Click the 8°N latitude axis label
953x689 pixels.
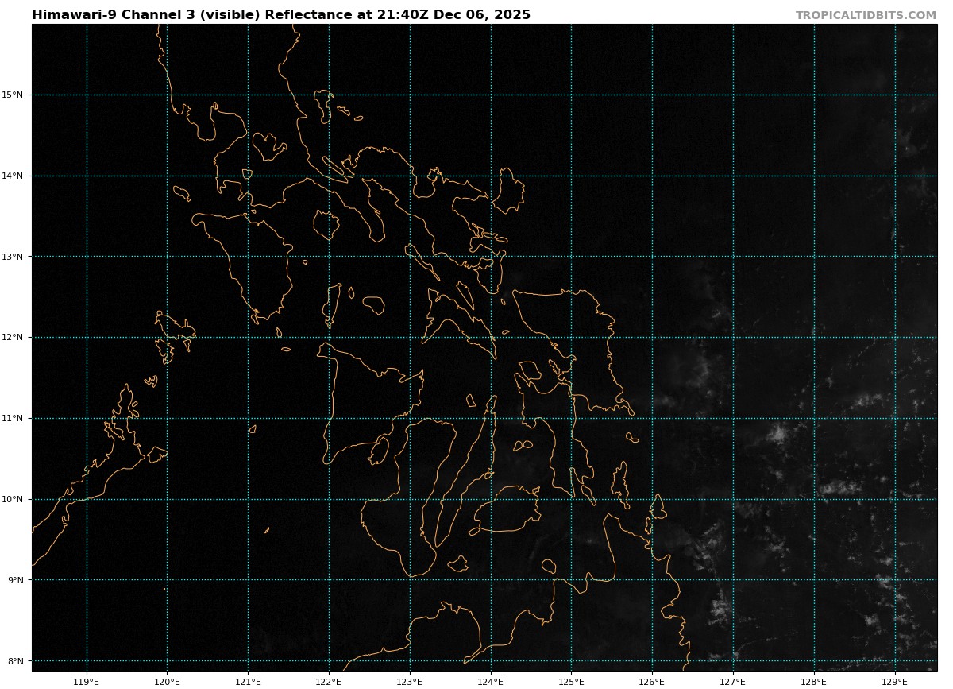(15, 661)
